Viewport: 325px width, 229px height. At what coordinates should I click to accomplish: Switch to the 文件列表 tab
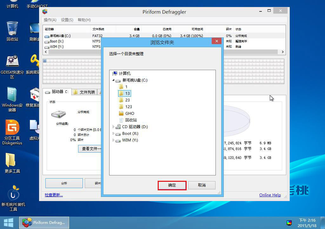click(84, 92)
